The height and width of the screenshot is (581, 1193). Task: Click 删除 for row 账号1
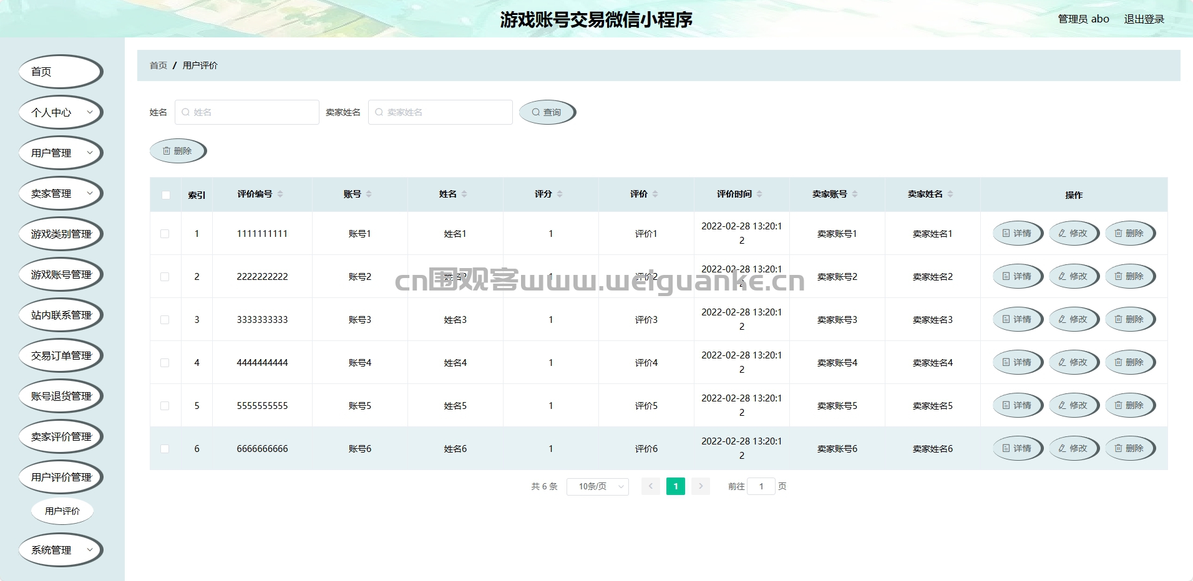[1130, 233]
